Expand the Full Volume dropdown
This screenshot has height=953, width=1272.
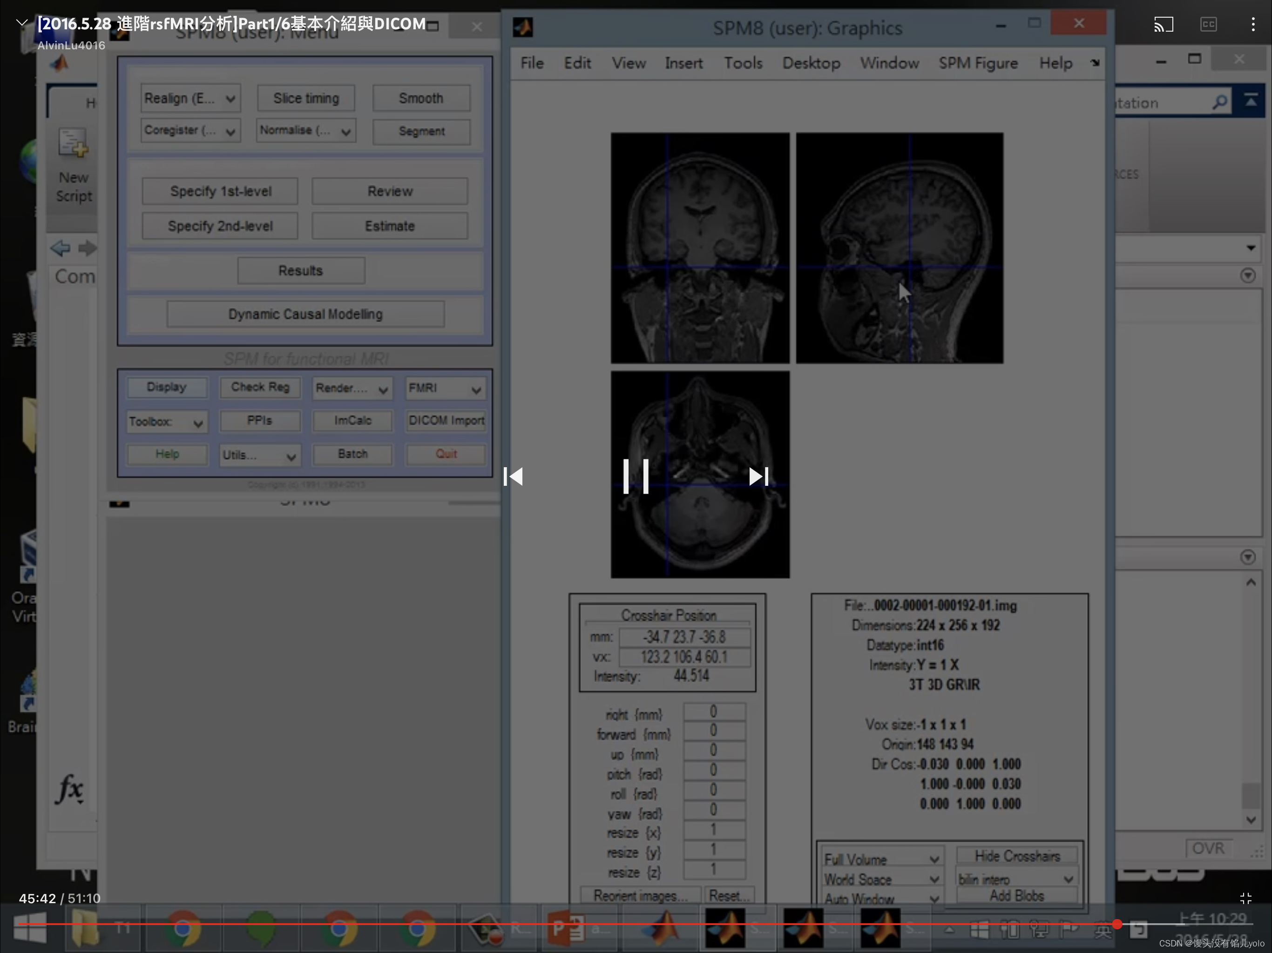(x=881, y=858)
